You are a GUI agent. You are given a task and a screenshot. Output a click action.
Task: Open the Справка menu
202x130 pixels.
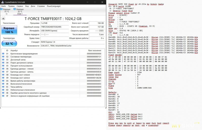41,6
